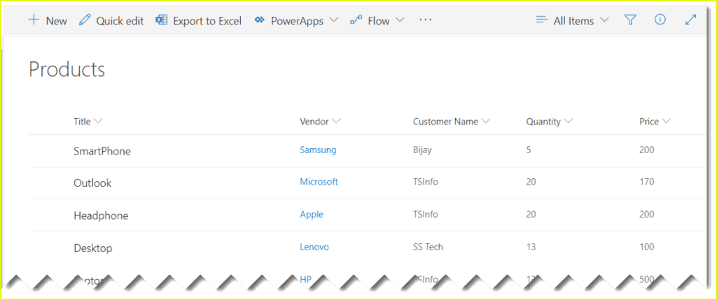717x300 pixels.
Task: Click the Bijay customer name cell
Action: click(422, 150)
